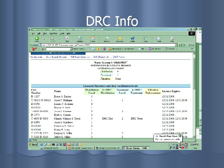Image resolution: width=224 pixels, height=168 pixels.
Task: Click the Stop loading button
Action: (x=67, y=39)
